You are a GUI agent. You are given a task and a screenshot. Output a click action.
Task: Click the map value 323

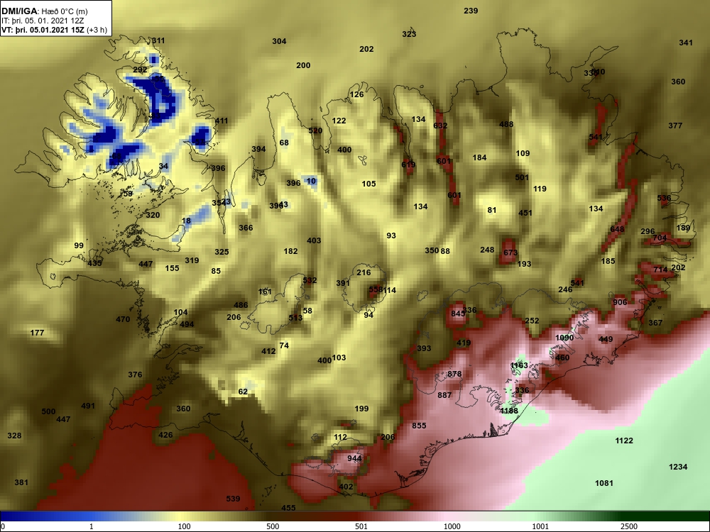pos(409,34)
